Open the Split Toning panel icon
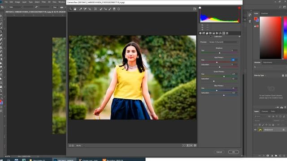Screen dimensions: 287x161 click(213, 33)
